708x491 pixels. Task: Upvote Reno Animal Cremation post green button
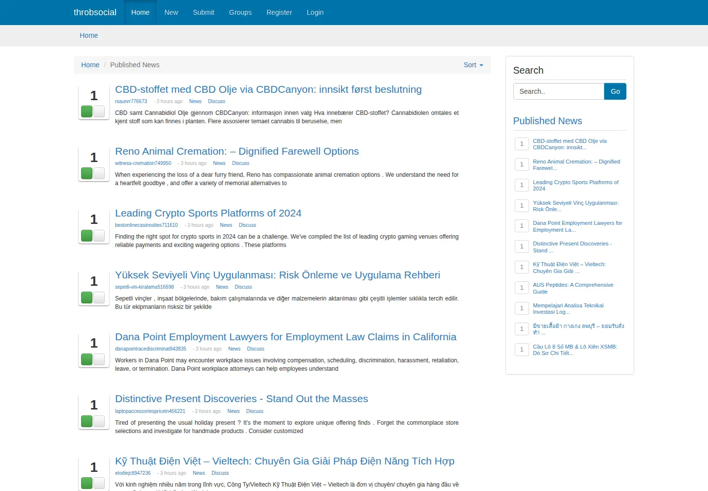pos(87,173)
